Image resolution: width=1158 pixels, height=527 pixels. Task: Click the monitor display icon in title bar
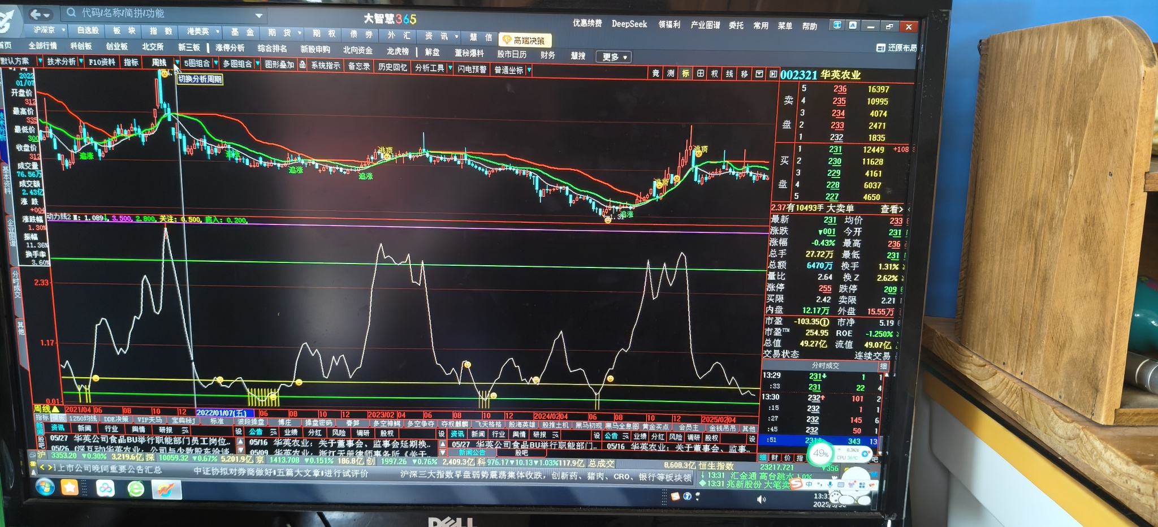click(837, 25)
